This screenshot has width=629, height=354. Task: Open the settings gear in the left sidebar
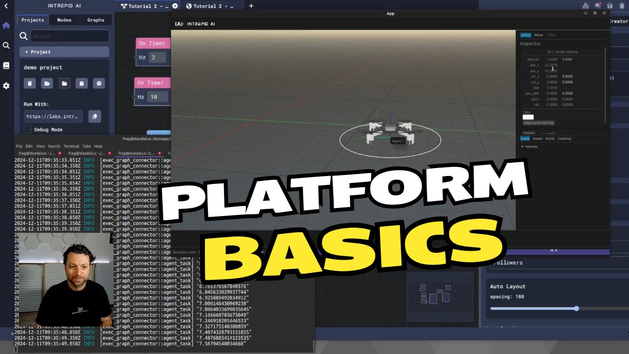coord(6,86)
